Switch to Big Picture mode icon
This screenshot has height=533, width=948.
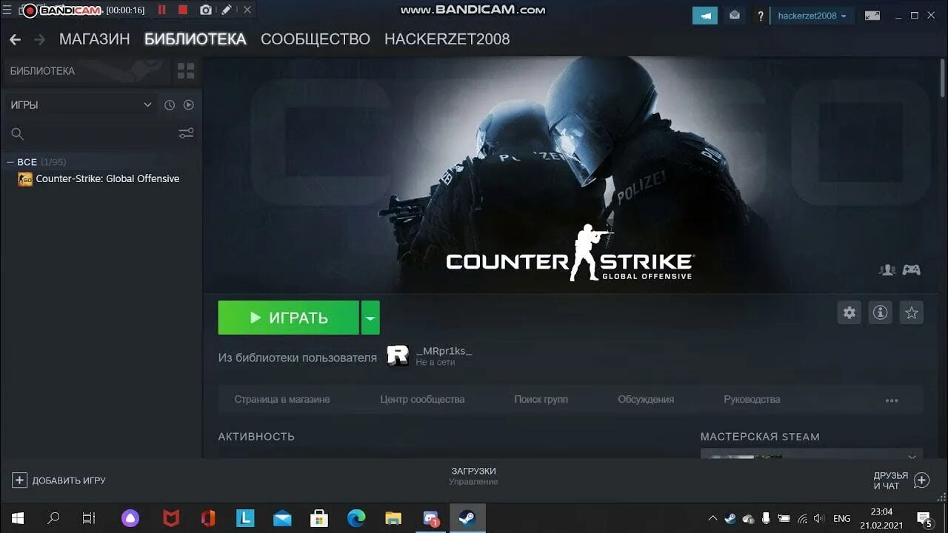pyautogui.click(x=872, y=16)
